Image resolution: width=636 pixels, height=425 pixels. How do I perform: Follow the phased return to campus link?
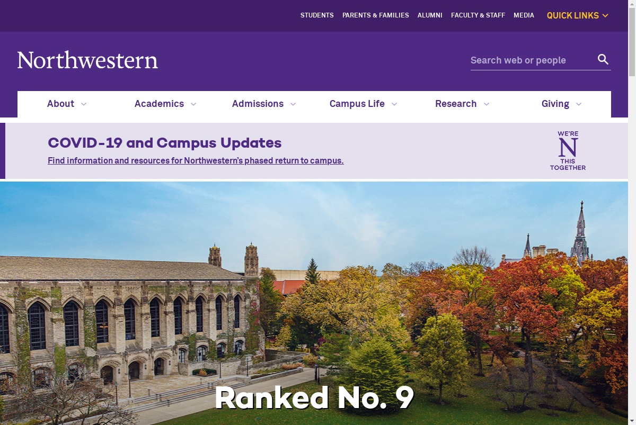tap(196, 160)
